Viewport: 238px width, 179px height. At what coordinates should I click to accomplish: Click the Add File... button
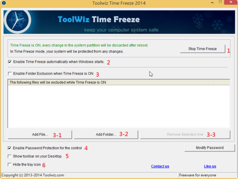click(x=40, y=134)
